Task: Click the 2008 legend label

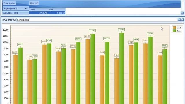Action: click(179, 28)
